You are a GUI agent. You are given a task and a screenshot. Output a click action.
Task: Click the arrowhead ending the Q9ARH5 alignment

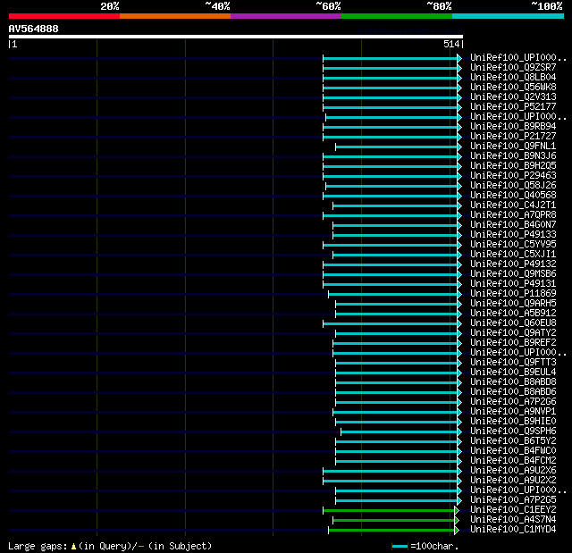(459, 304)
